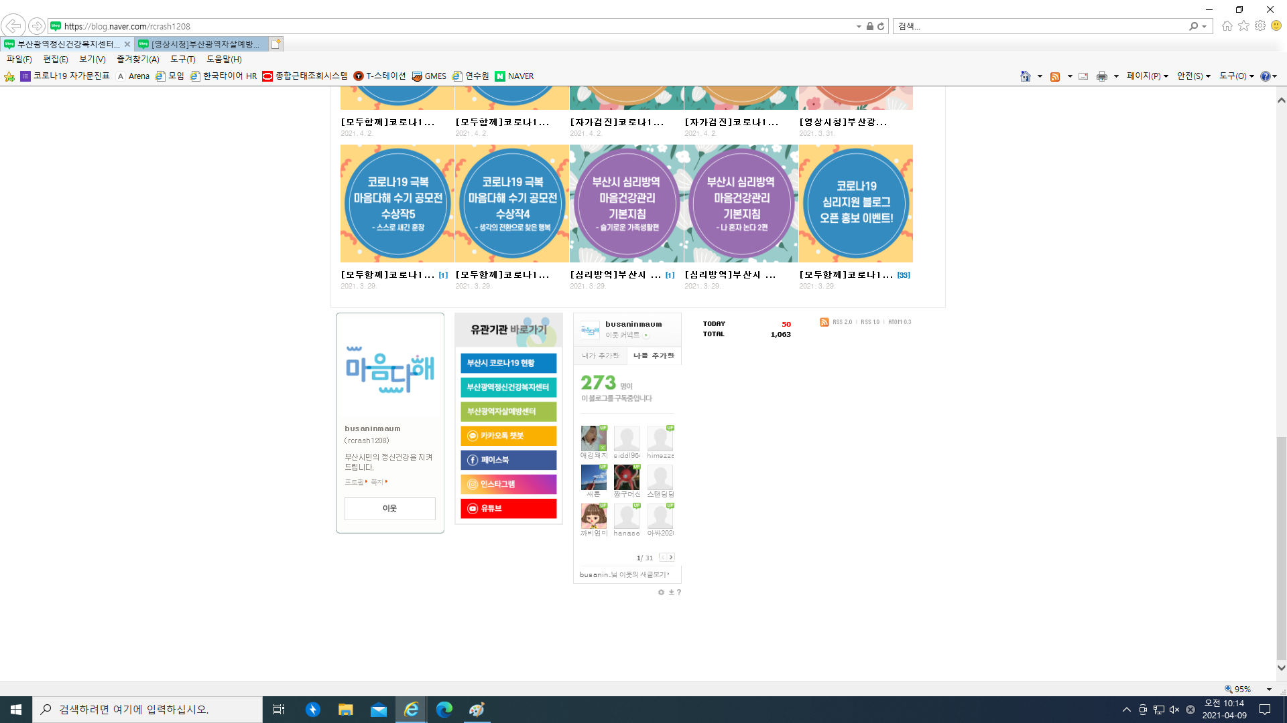Open the 코로나19 심리지원 블로그 이벤트 thumbnail
The height and width of the screenshot is (723, 1287).
click(855, 204)
